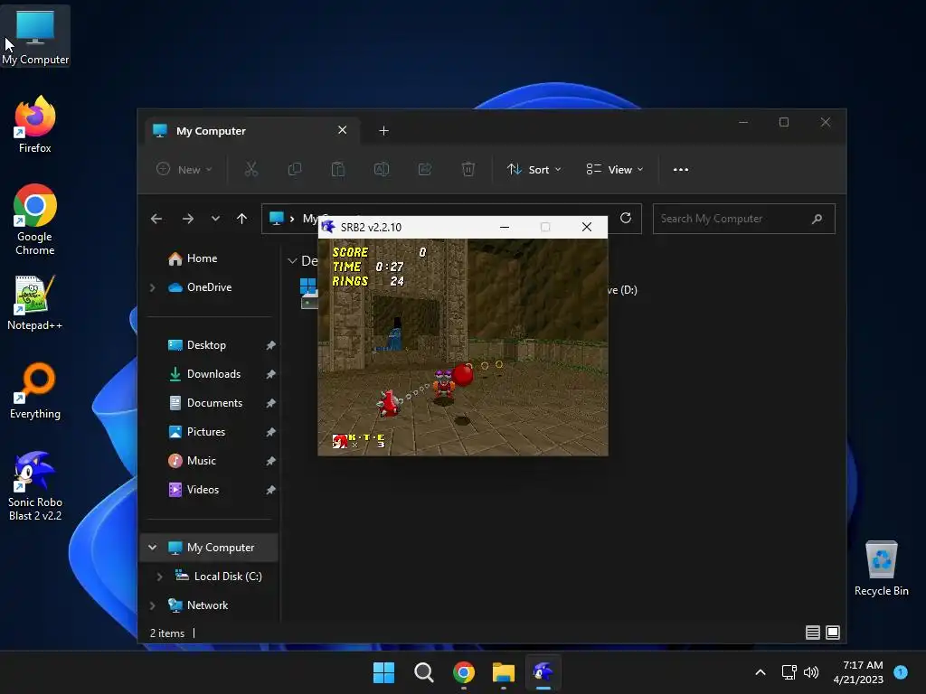Launch Firefox from the desktop
This screenshot has height=694, width=926.
[35, 125]
